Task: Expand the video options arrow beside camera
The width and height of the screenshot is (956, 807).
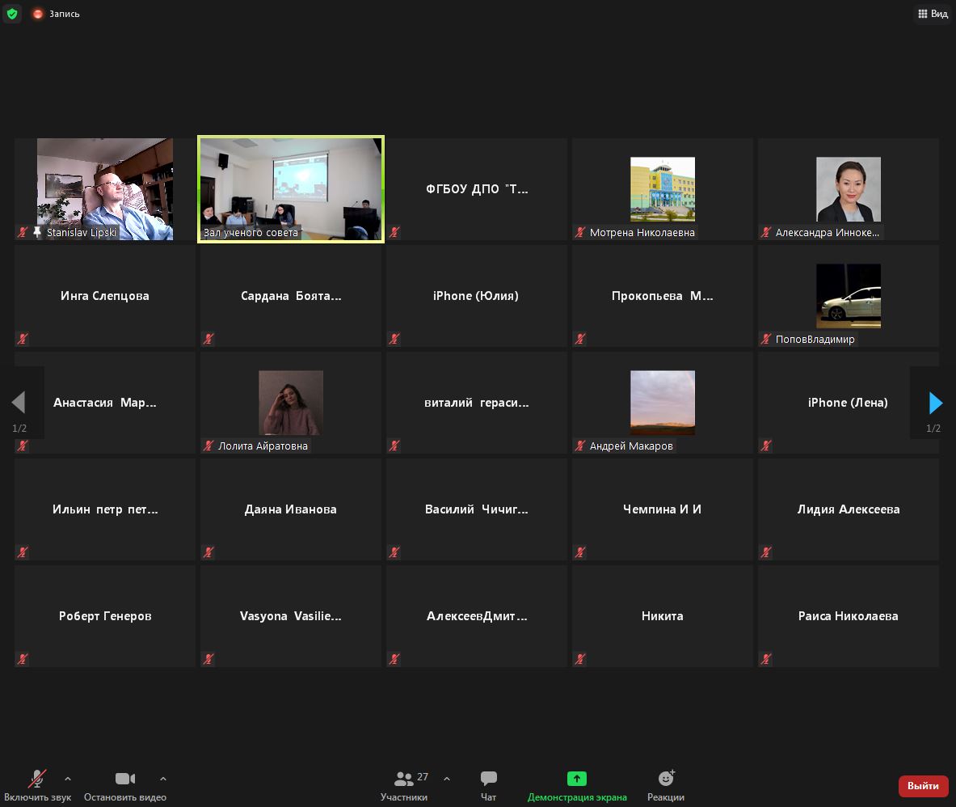Action: [x=162, y=779]
